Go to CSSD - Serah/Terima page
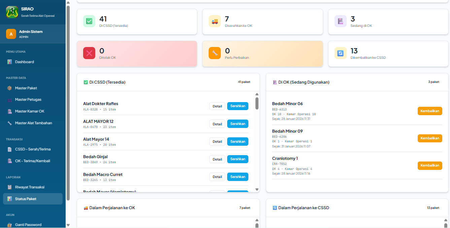 point(33,149)
